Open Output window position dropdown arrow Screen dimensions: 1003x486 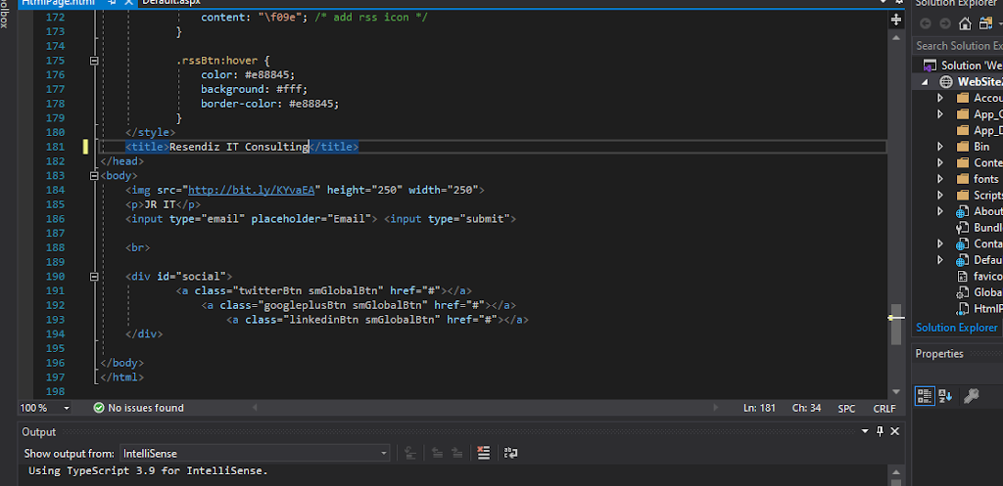865,431
